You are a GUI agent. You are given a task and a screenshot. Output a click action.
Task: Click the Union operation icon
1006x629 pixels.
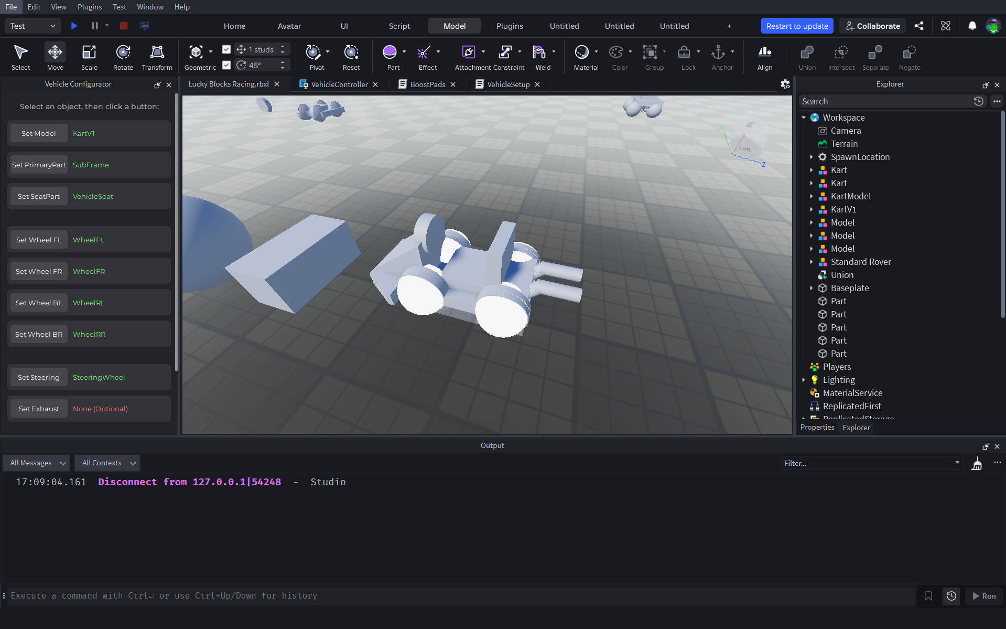pos(807,52)
